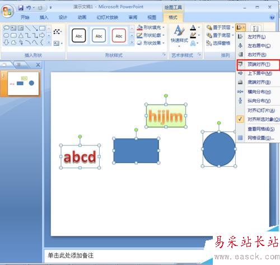This screenshot has height=265, width=280.
Task: Expand the shapes gallery More arrow
Action: pyautogui.click(x=49, y=43)
